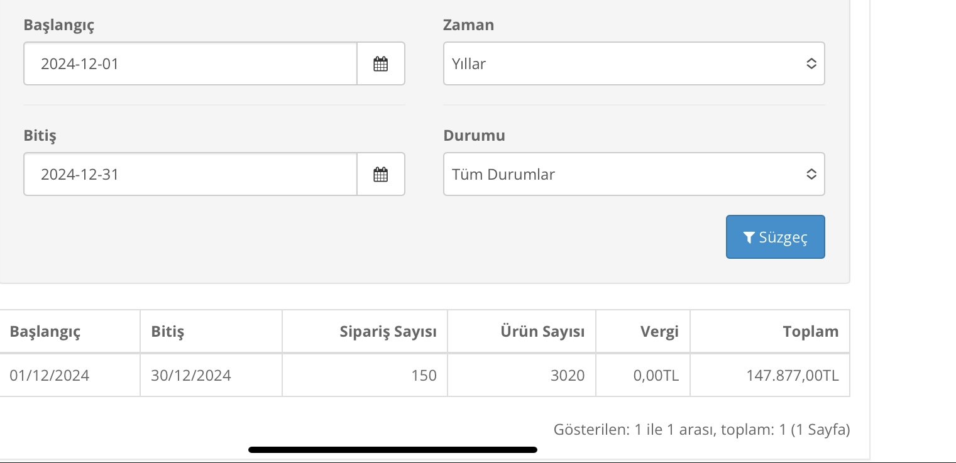Image resolution: width=956 pixels, height=463 pixels.
Task: Select the 01/12/2024 start date cell
Action: pos(69,375)
